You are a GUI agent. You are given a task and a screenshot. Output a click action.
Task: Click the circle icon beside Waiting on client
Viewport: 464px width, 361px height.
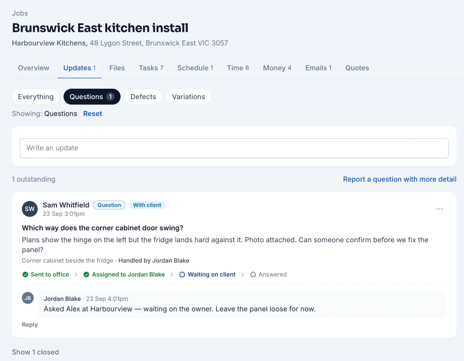point(182,275)
